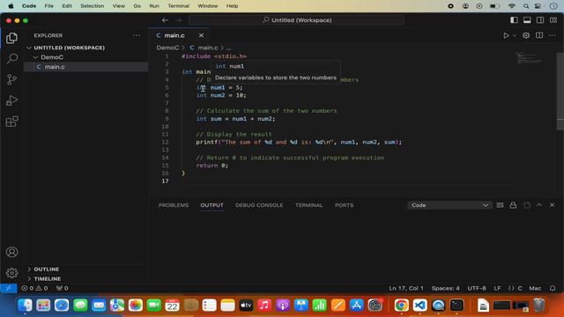This screenshot has width=564, height=317.
Task: Split the editor to the right
Action: pos(539,35)
